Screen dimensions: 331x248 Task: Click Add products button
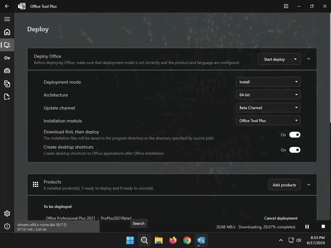[x=284, y=185]
